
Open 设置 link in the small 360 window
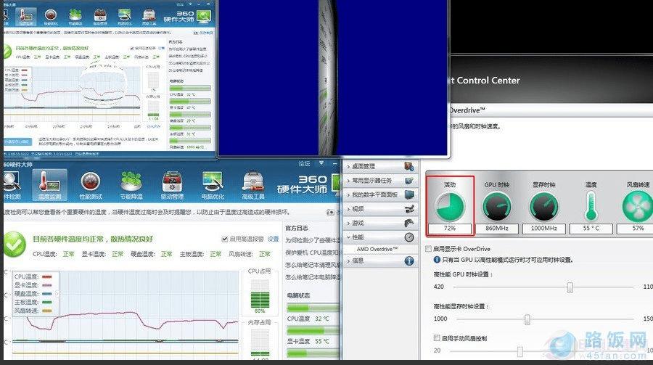click(162, 49)
